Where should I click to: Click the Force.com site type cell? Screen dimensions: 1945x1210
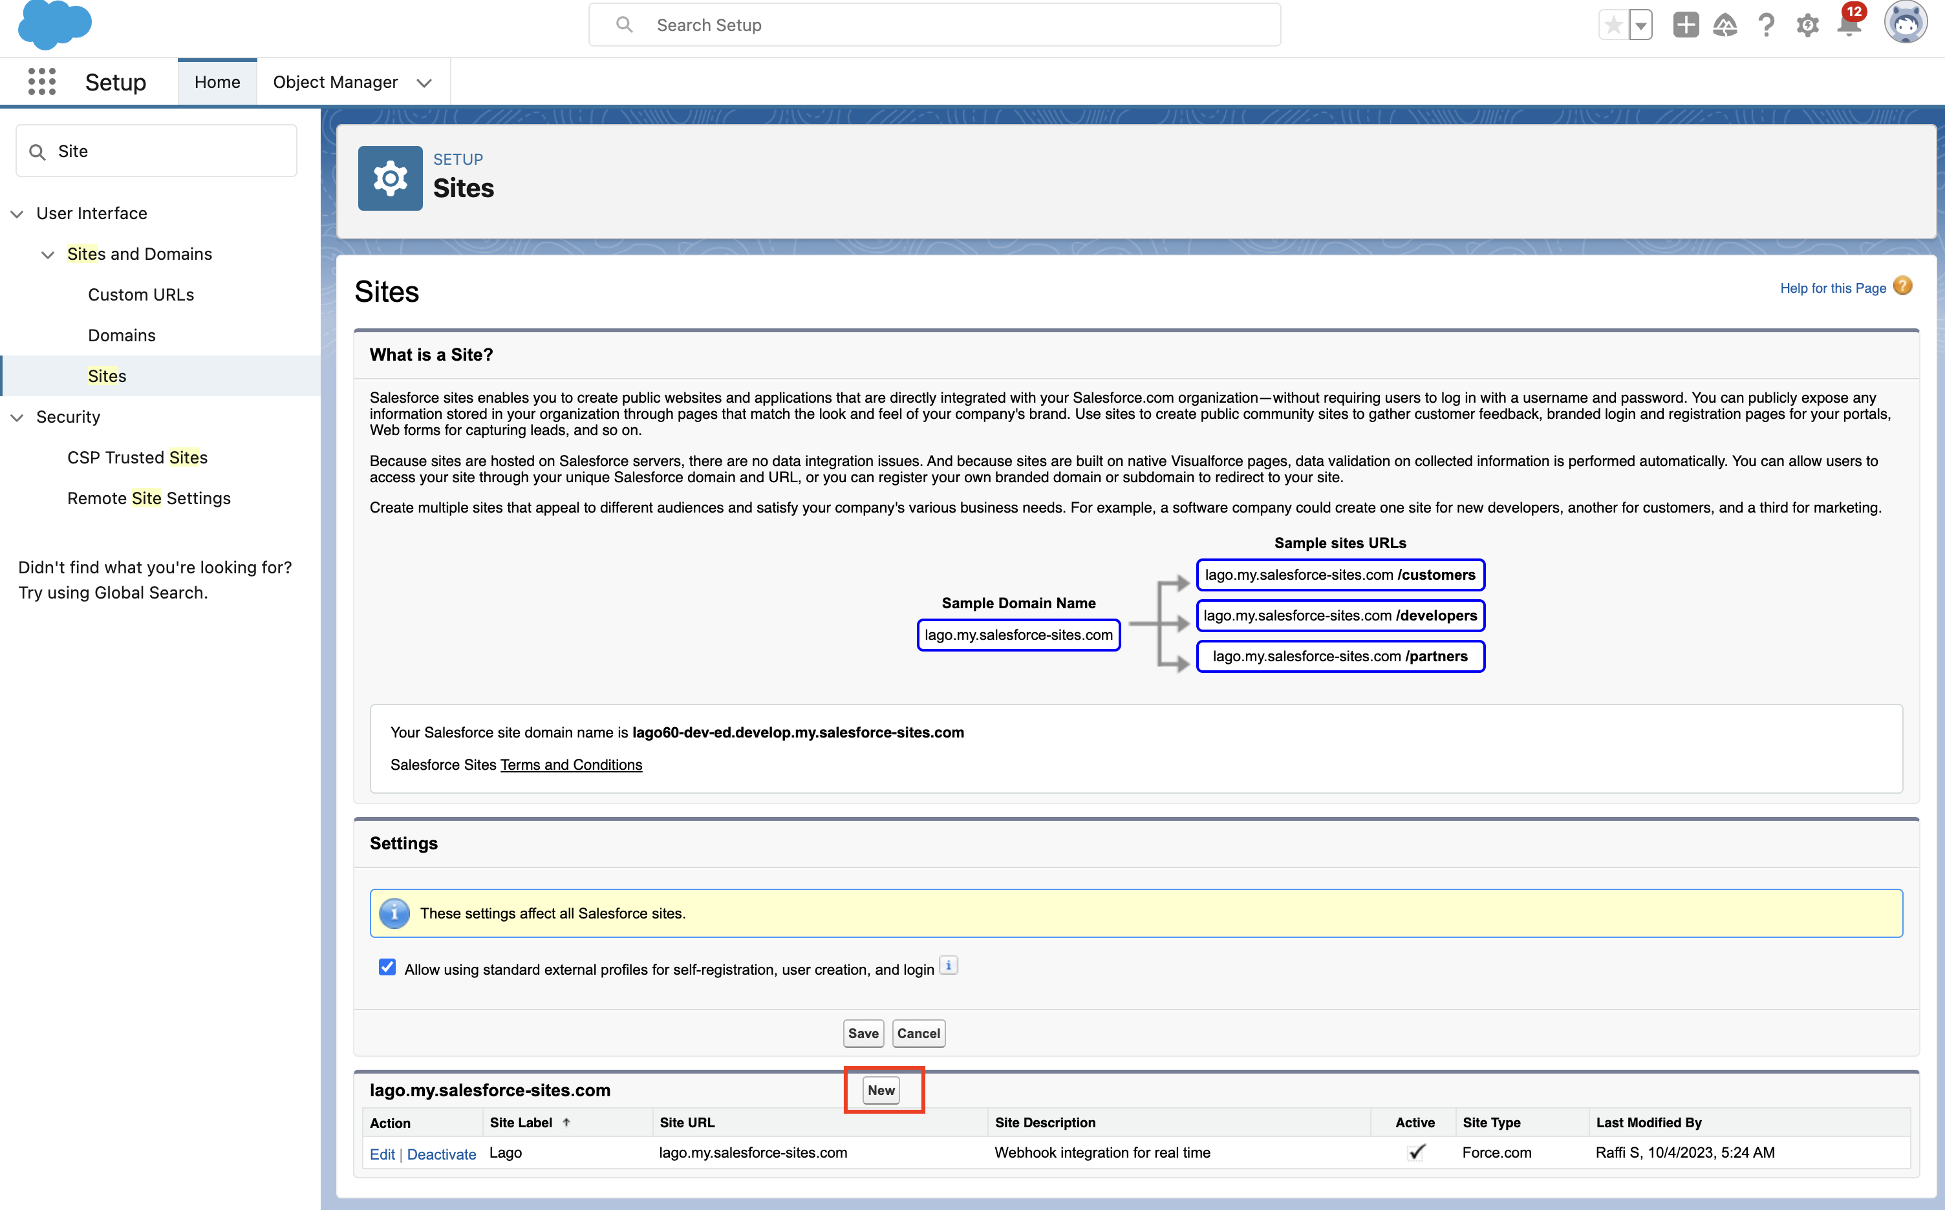[1496, 1152]
